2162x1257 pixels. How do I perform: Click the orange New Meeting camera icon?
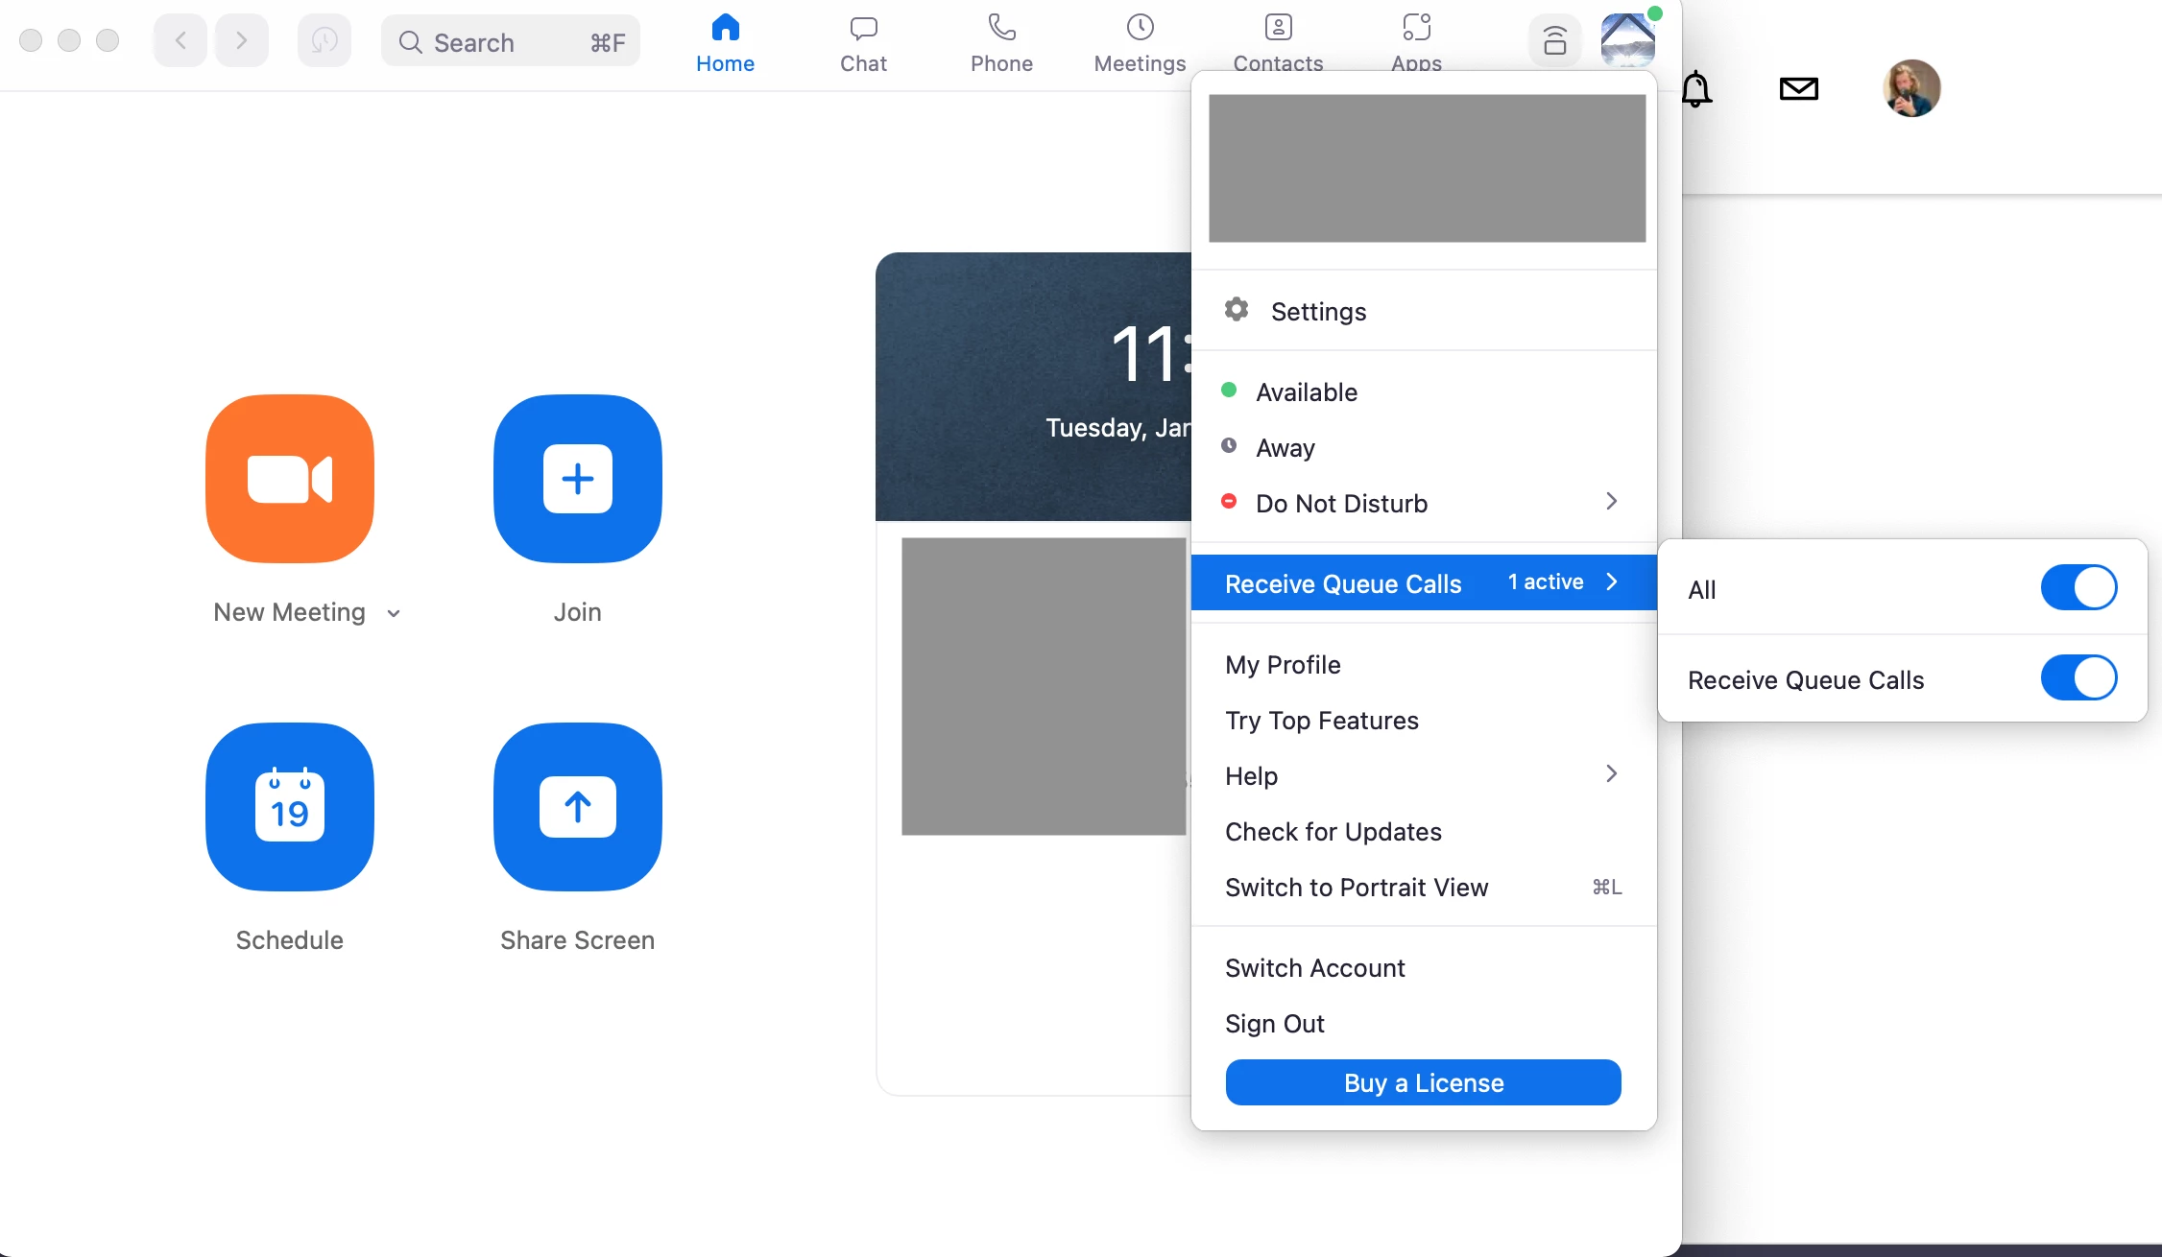pos(289,478)
